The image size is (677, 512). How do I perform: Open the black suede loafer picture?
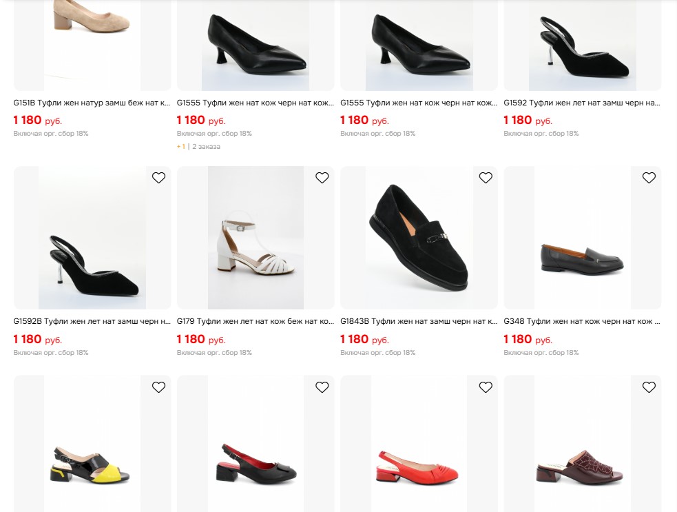tap(419, 238)
